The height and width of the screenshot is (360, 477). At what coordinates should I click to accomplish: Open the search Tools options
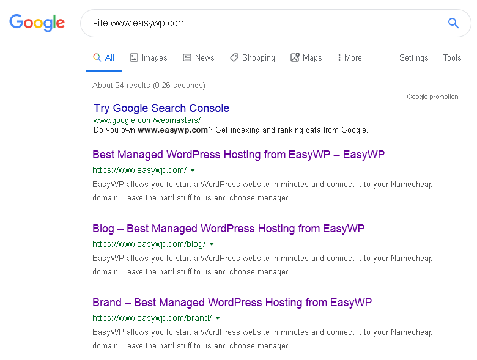452,58
